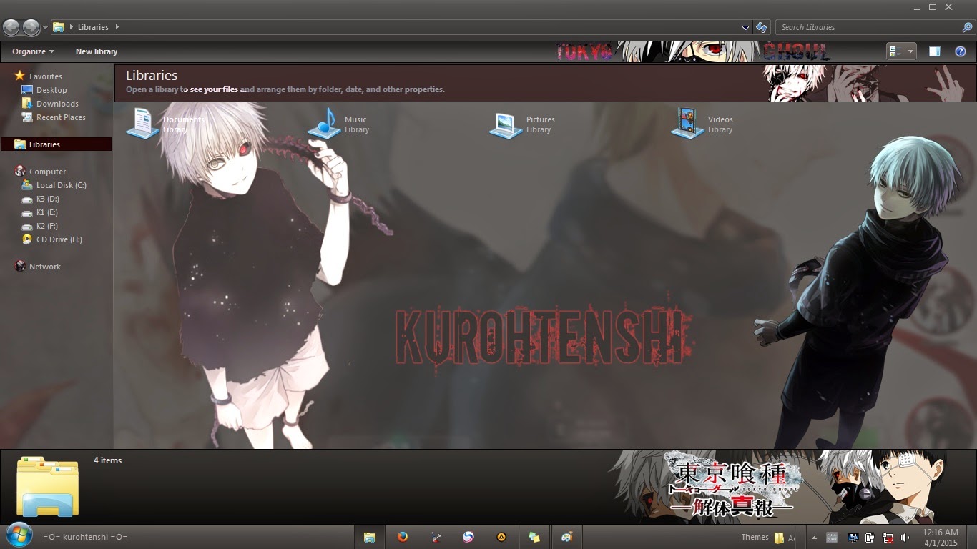Click the Themes toolbar on the taskbar
This screenshot has height=549, width=977.
pyautogui.click(x=755, y=537)
